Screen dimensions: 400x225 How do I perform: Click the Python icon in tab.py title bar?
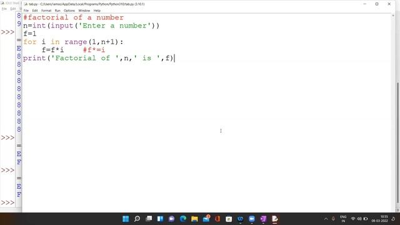coord(26,4)
